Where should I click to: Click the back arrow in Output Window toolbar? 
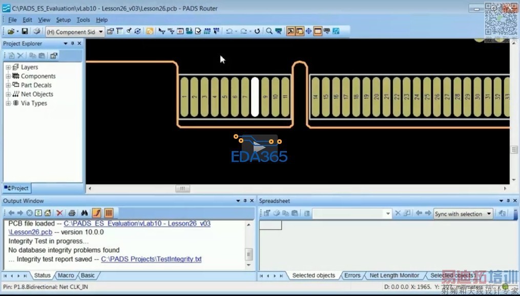point(12,213)
